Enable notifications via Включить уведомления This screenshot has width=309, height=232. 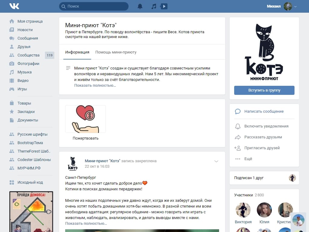coord(266,126)
